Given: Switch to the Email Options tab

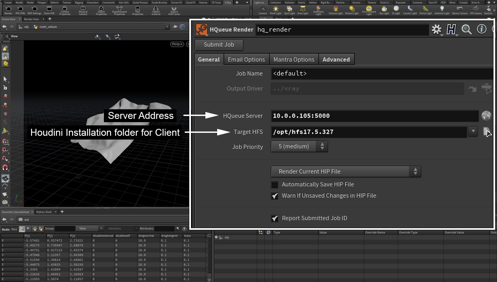Looking at the screenshot, I should [246, 59].
